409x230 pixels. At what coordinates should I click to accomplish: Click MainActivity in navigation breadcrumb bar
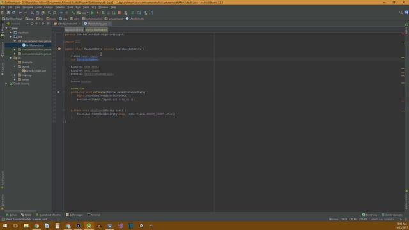(135, 19)
